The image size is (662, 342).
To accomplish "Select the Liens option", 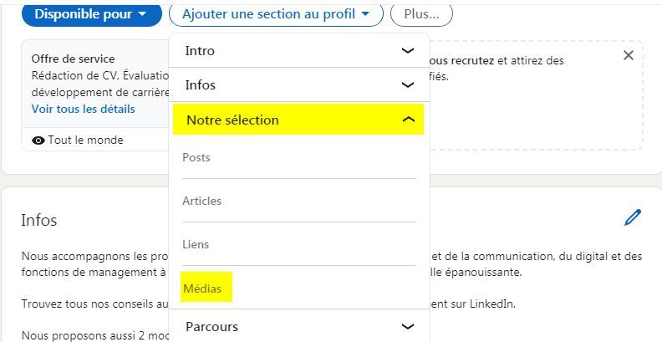I will click(196, 244).
